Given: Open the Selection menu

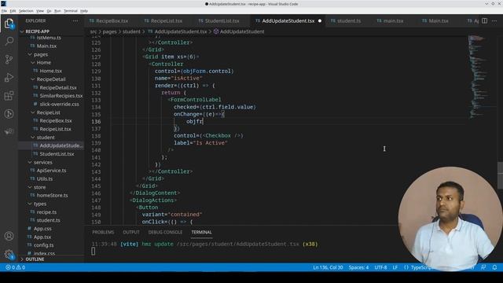Looking at the screenshot, I should pos(26,11).
